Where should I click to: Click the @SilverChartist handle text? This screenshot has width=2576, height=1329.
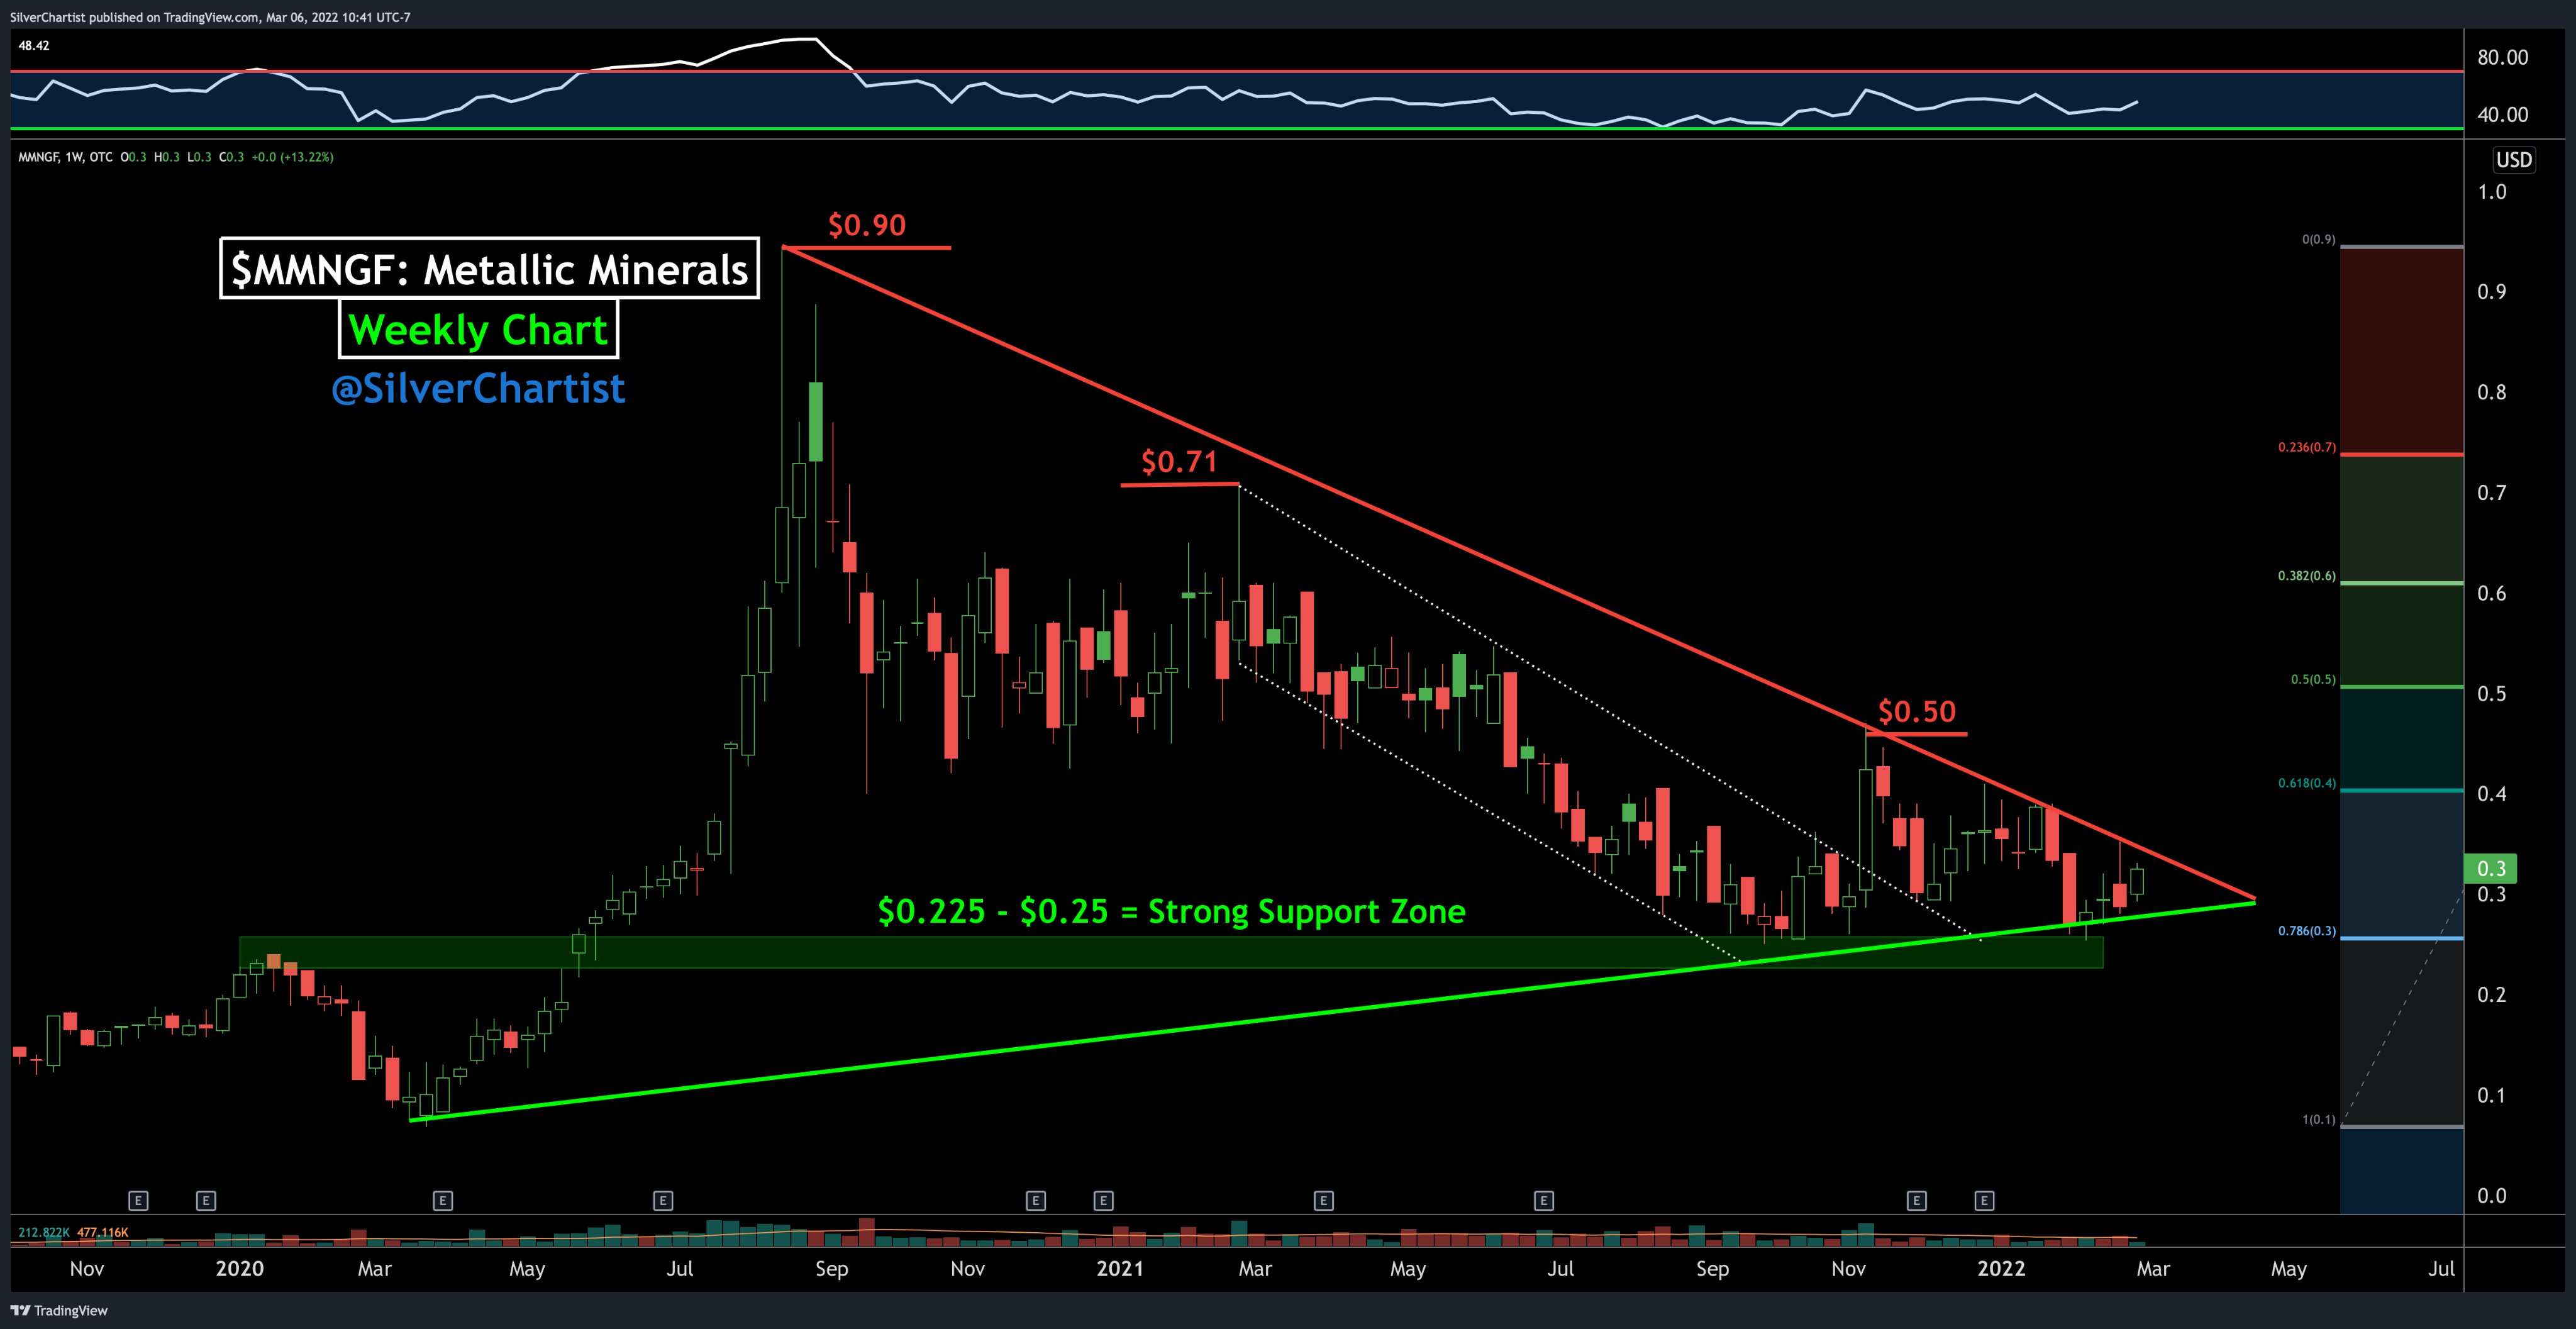[x=478, y=388]
